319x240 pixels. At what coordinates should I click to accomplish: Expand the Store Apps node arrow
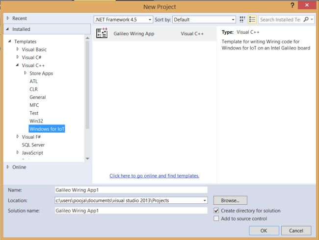point(26,73)
